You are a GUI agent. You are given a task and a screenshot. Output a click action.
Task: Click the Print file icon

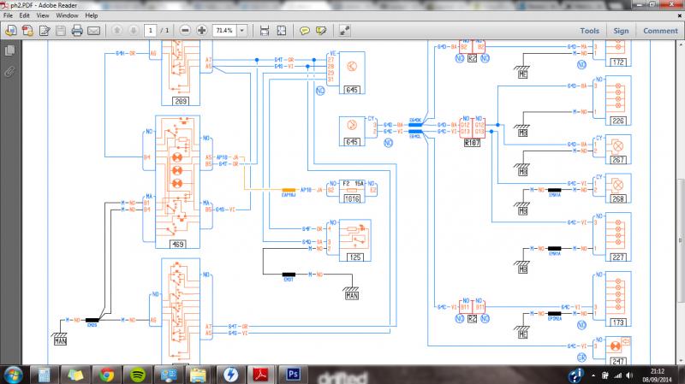pyautogui.click(x=76, y=31)
